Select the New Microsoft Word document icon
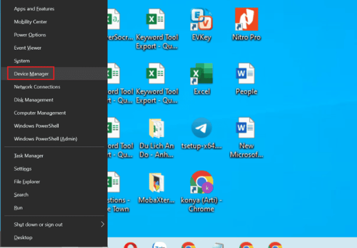 (246, 128)
